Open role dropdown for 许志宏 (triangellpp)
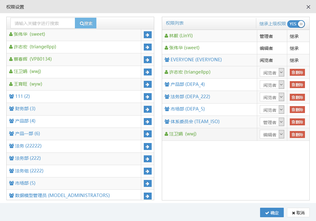Image resolution: width=316 pixels, height=221 pixels. point(272,73)
